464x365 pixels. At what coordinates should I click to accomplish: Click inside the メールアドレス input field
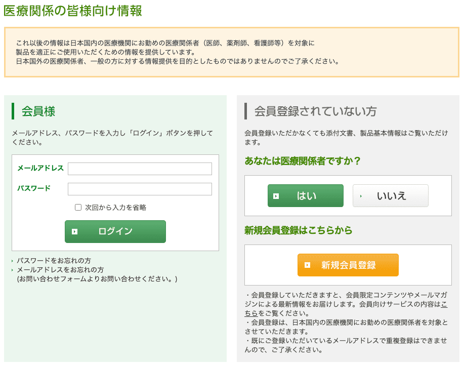139,169
